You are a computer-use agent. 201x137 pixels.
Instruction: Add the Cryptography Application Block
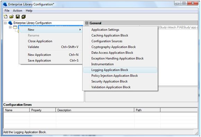pos(120,47)
